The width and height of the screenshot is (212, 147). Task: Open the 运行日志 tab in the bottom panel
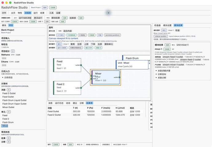59,103
